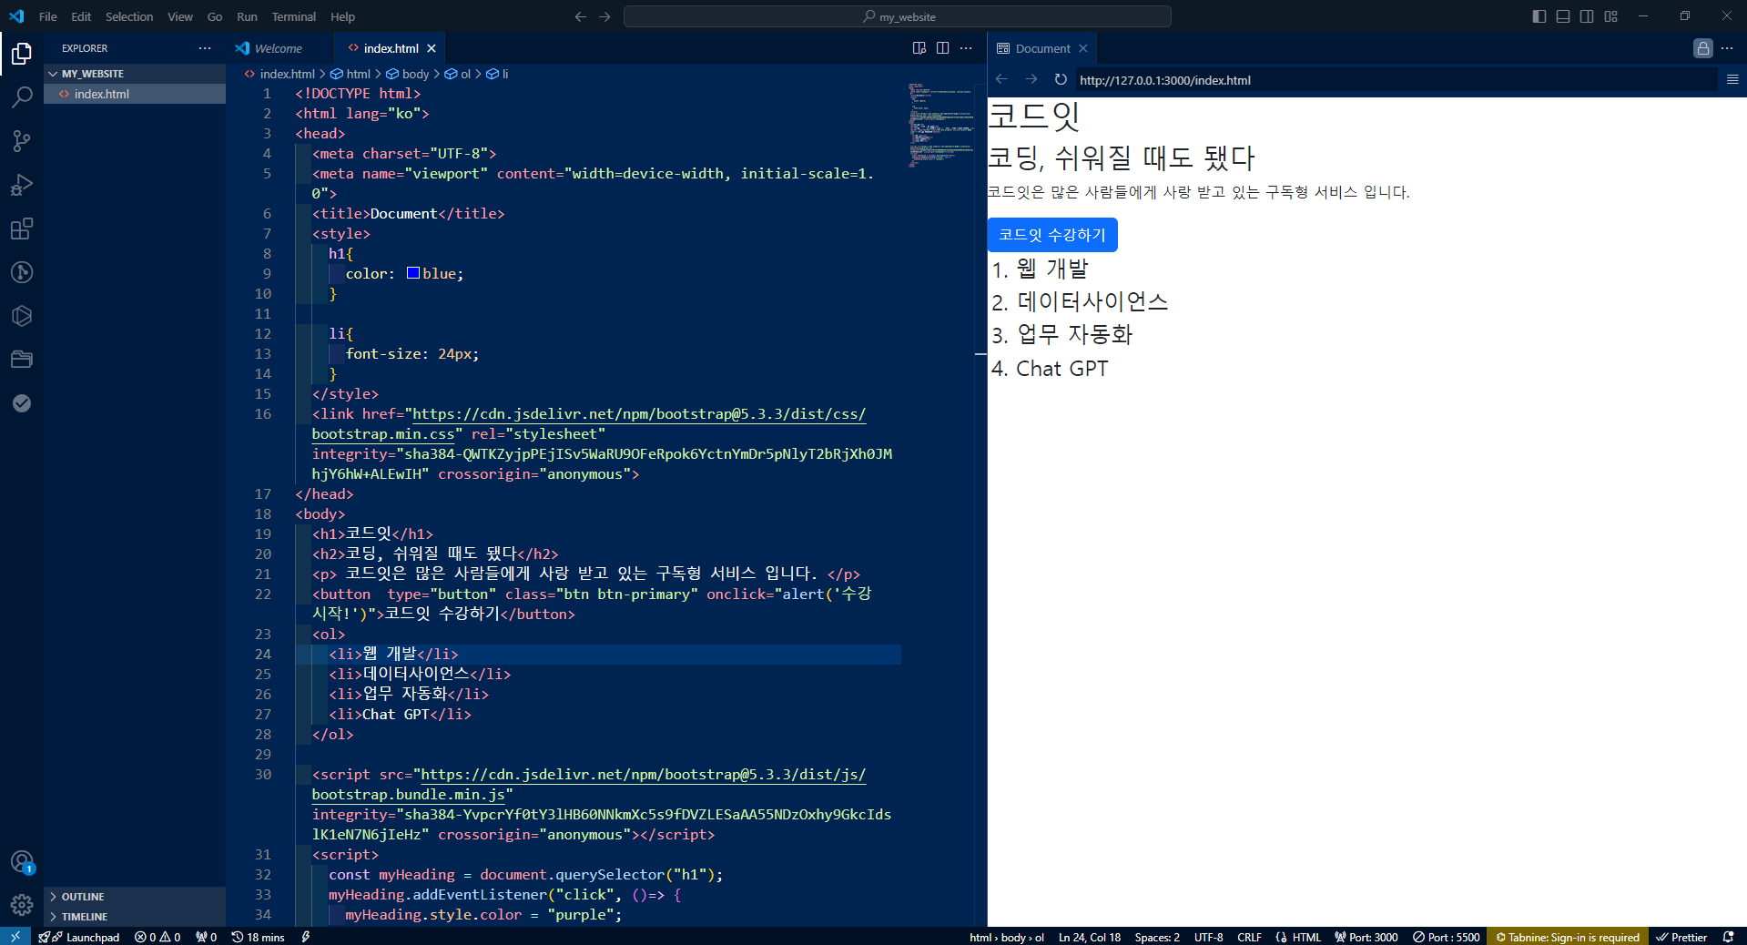This screenshot has height=945, width=1747.
Task: Toggle Live Server Port: 3000 in status bar
Action: tap(1366, 937)
